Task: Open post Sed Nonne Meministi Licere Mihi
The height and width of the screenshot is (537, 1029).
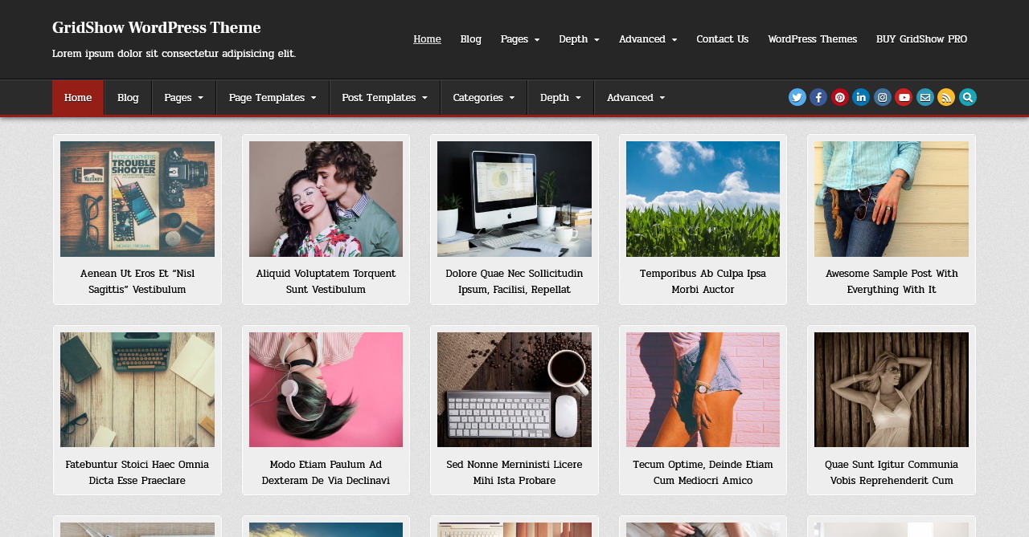Action: coord(514,473)
